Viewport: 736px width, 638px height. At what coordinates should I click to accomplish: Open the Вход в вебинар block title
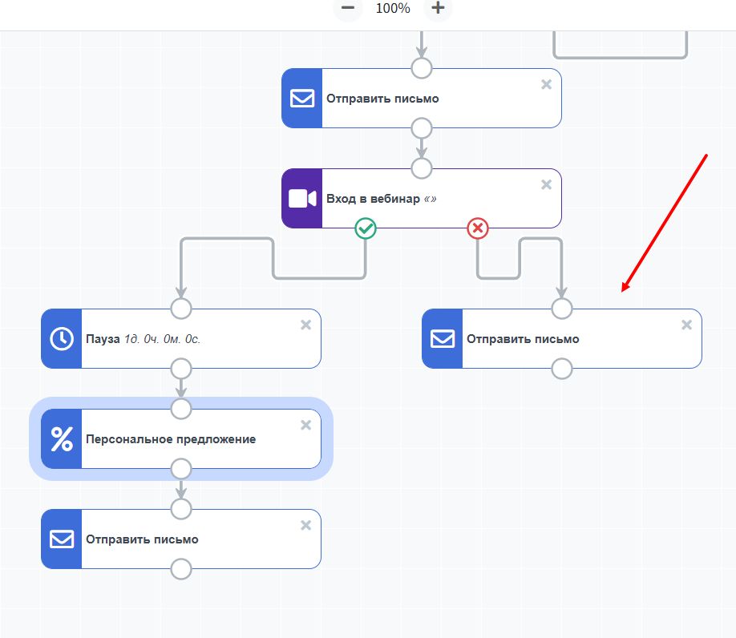click(373, 199)
